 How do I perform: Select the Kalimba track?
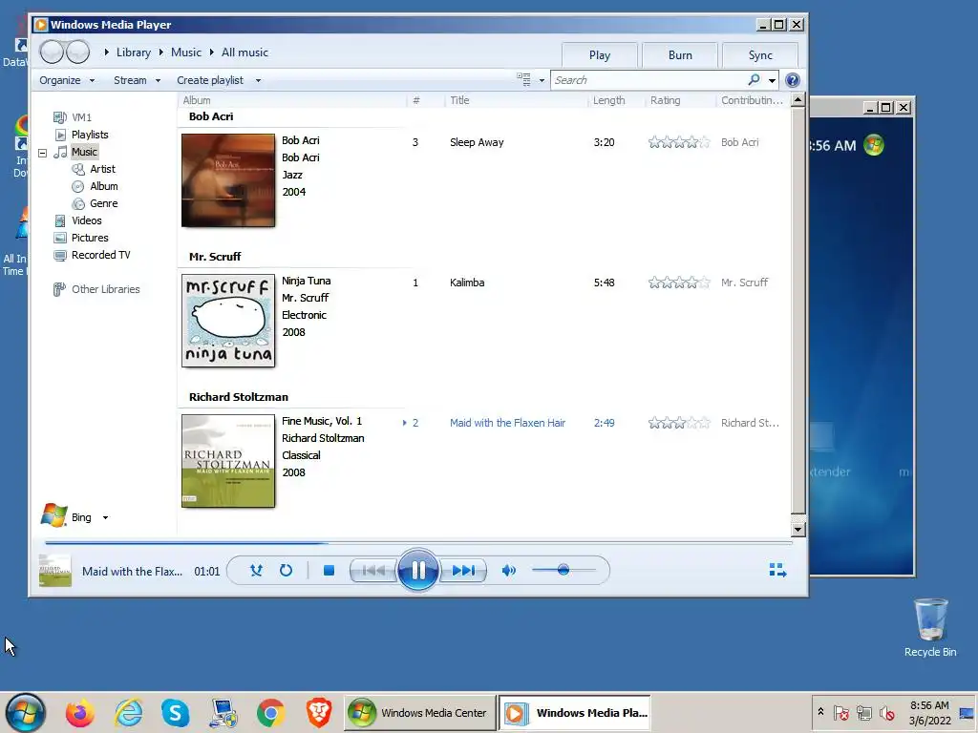click(466, 283)
